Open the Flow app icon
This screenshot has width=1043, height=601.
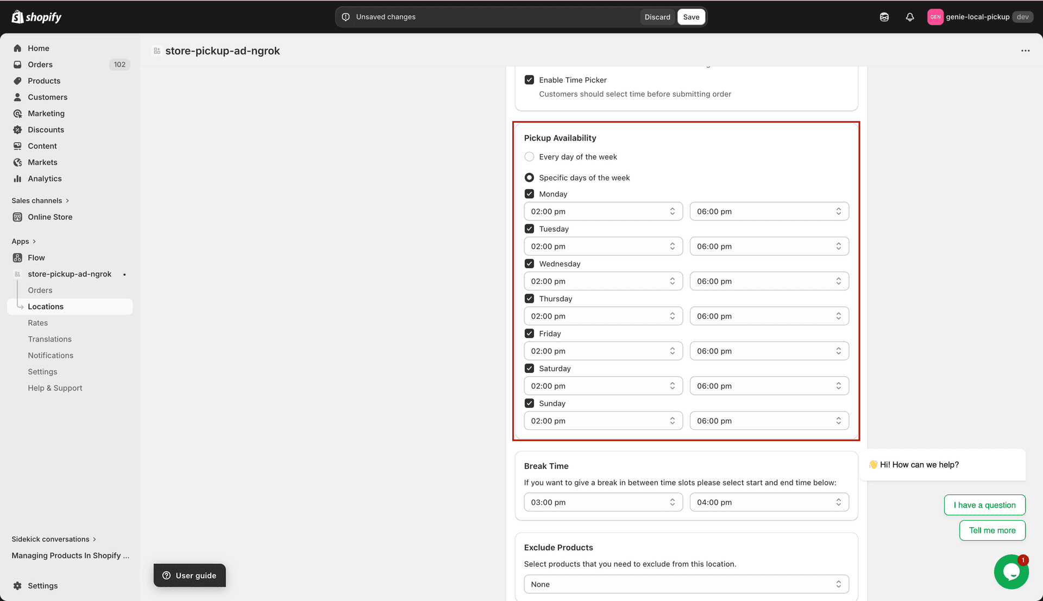pos(17,257)
